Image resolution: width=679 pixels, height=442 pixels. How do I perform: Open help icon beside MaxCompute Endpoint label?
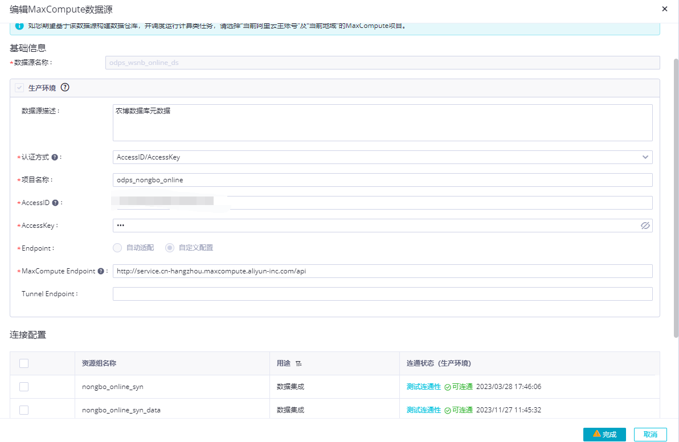pyautogui.click(x=101, y=271)
